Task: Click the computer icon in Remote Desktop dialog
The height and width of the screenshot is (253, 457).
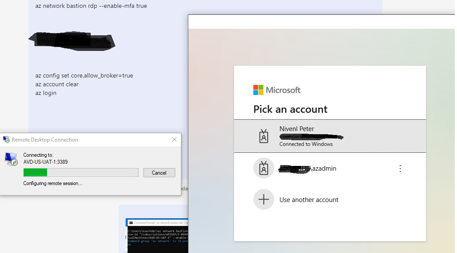Action: tap(11, 159)
